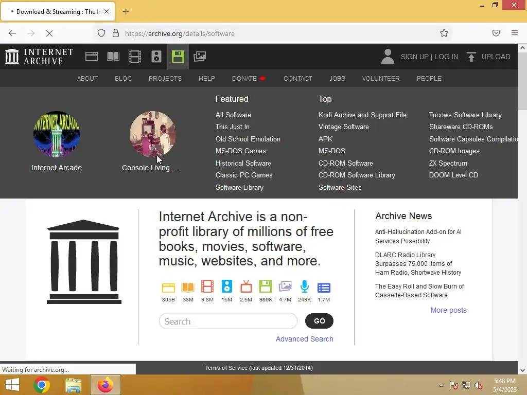Open the PEOPLE menu item

[x=429, y=78]
